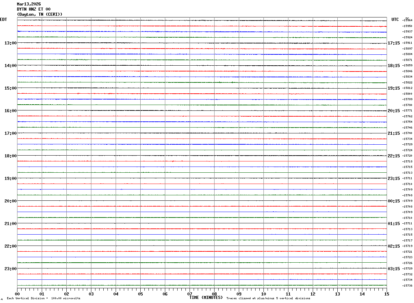The width and height of the screenshot is (414, 303).
Task: Click minute "11" on the bottom time axis
Action: tap(288, 294)
